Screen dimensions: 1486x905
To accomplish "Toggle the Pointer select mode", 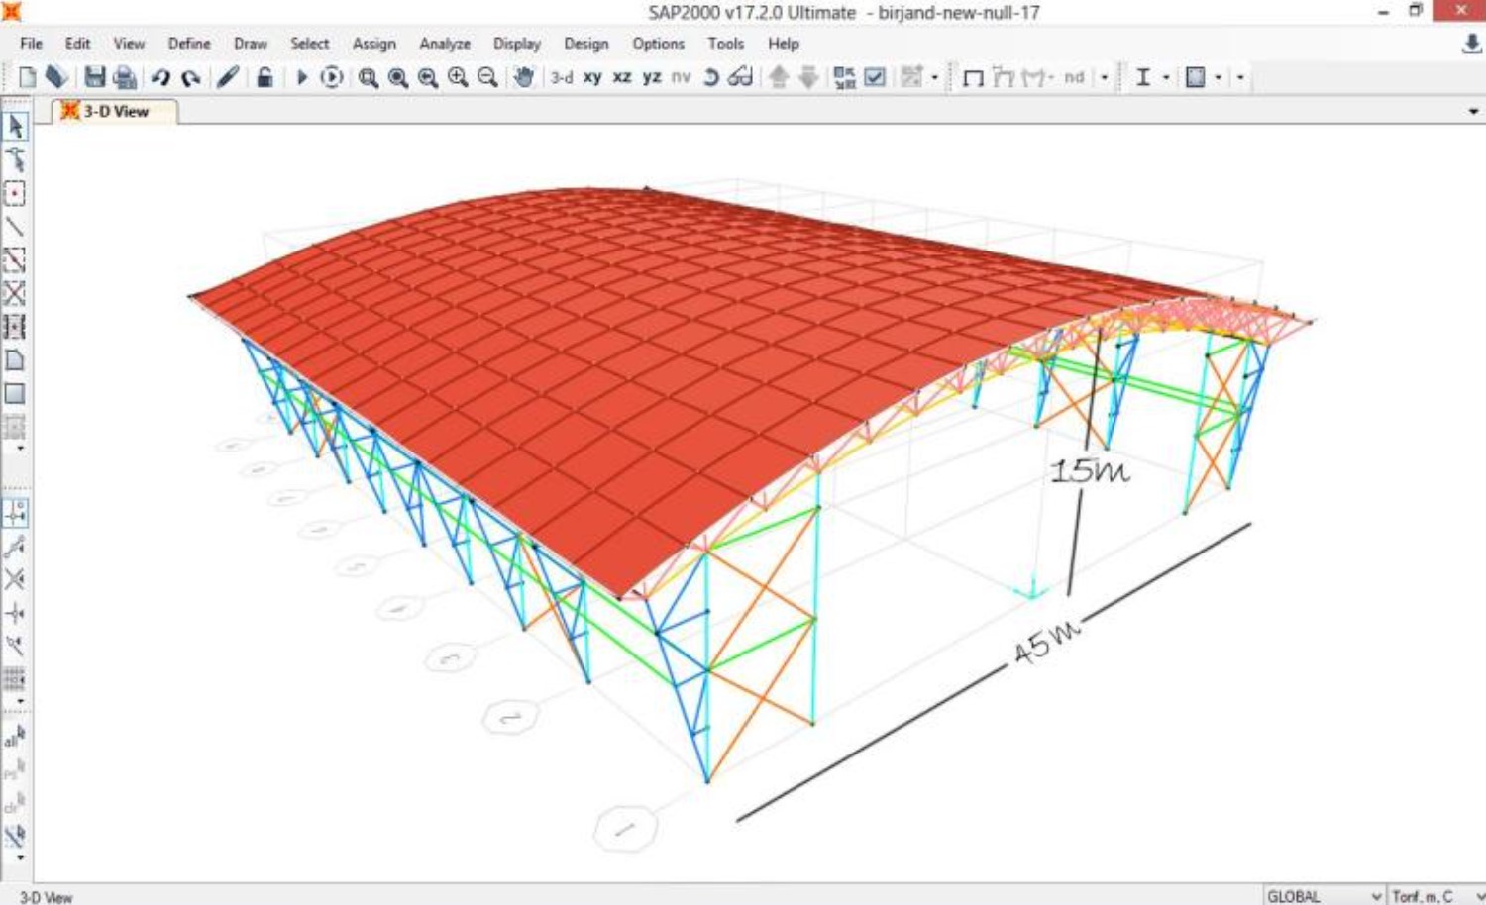I will pyautogui.click(x=15, y=127).
